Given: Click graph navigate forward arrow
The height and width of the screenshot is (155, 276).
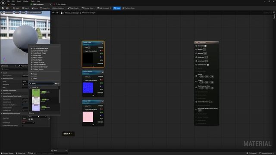Looking at the screenshot, I should tap(57, 12).
